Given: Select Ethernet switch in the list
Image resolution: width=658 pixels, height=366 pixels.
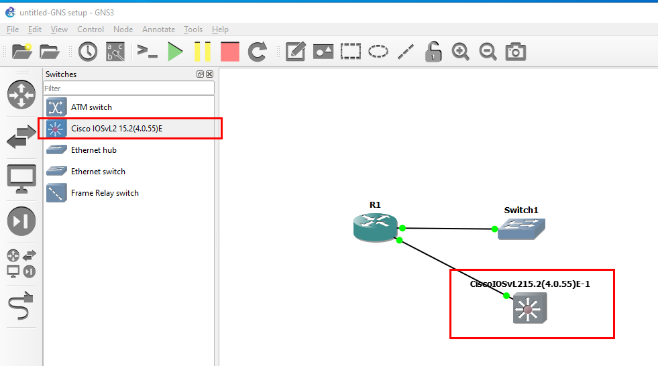Looking at the screenshot, I should click(x=129, y=171).
